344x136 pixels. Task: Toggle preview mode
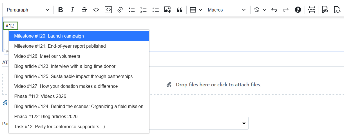tap(325, 10)
